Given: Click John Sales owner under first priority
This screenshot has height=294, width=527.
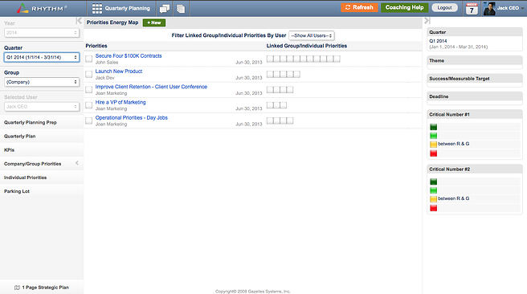Looking at the screenshot, I should [x=107, y=62].
